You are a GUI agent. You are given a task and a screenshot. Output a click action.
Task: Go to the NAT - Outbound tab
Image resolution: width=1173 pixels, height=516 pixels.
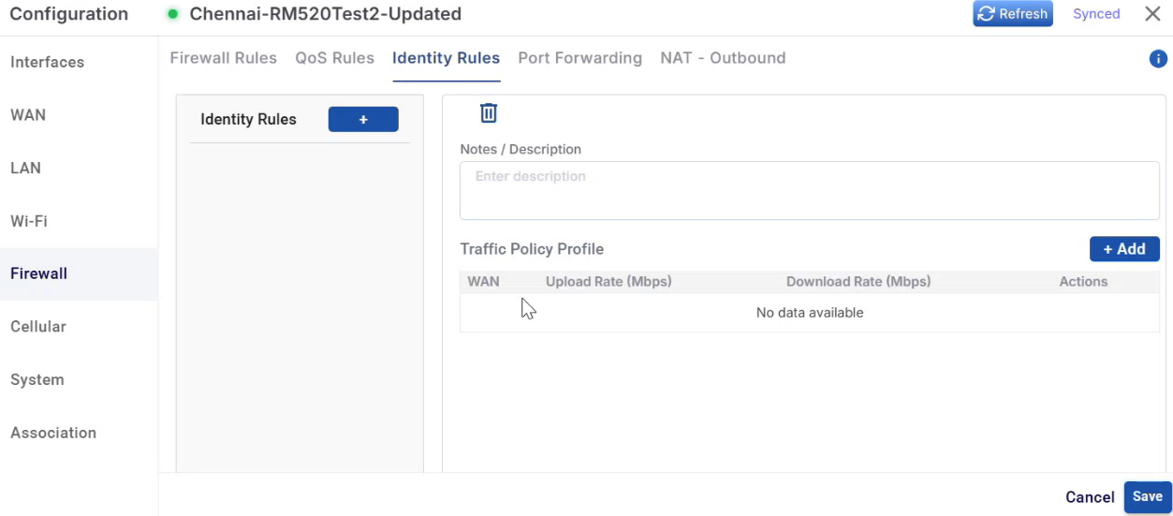722,58
